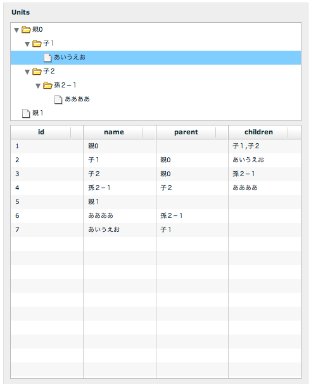Click name cell ああああ in row 6
Image resolution: width=311 pixels, height=384 pixels.
(120, 216)
